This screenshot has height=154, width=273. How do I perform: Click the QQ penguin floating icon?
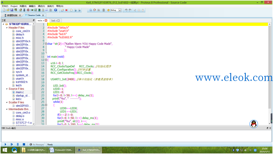[x=253, y=124]
